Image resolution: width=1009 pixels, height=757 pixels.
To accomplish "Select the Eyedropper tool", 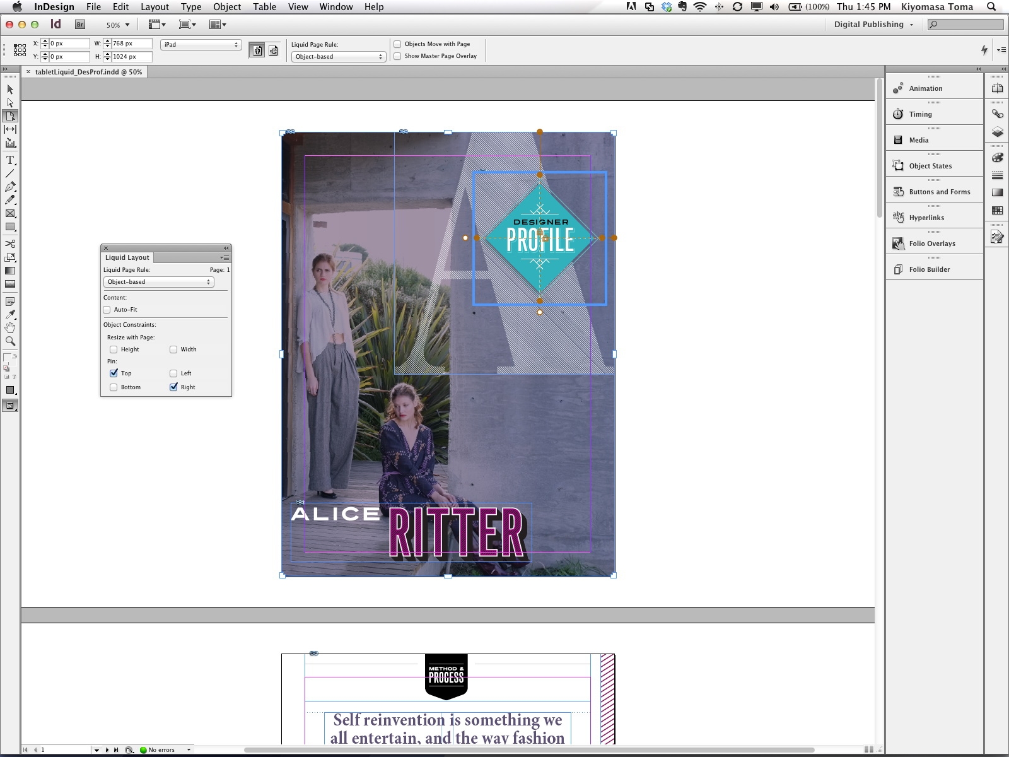I will pyautogui.click(x=10, y=315).
